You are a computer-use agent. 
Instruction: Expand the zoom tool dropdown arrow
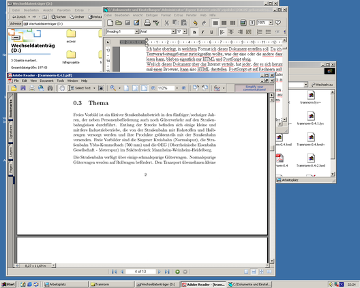coord(119,88)
